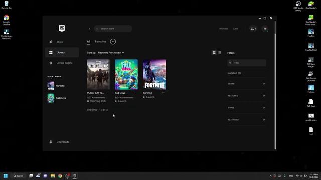321x180 pixels.
Task: Open the Fall Guys options three-dot menu
Action: tap(135, 93)
